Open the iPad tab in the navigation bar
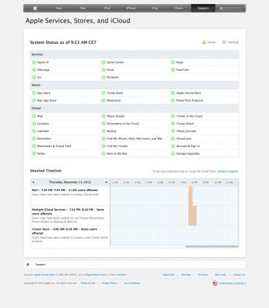 click(x=155, y=8)
